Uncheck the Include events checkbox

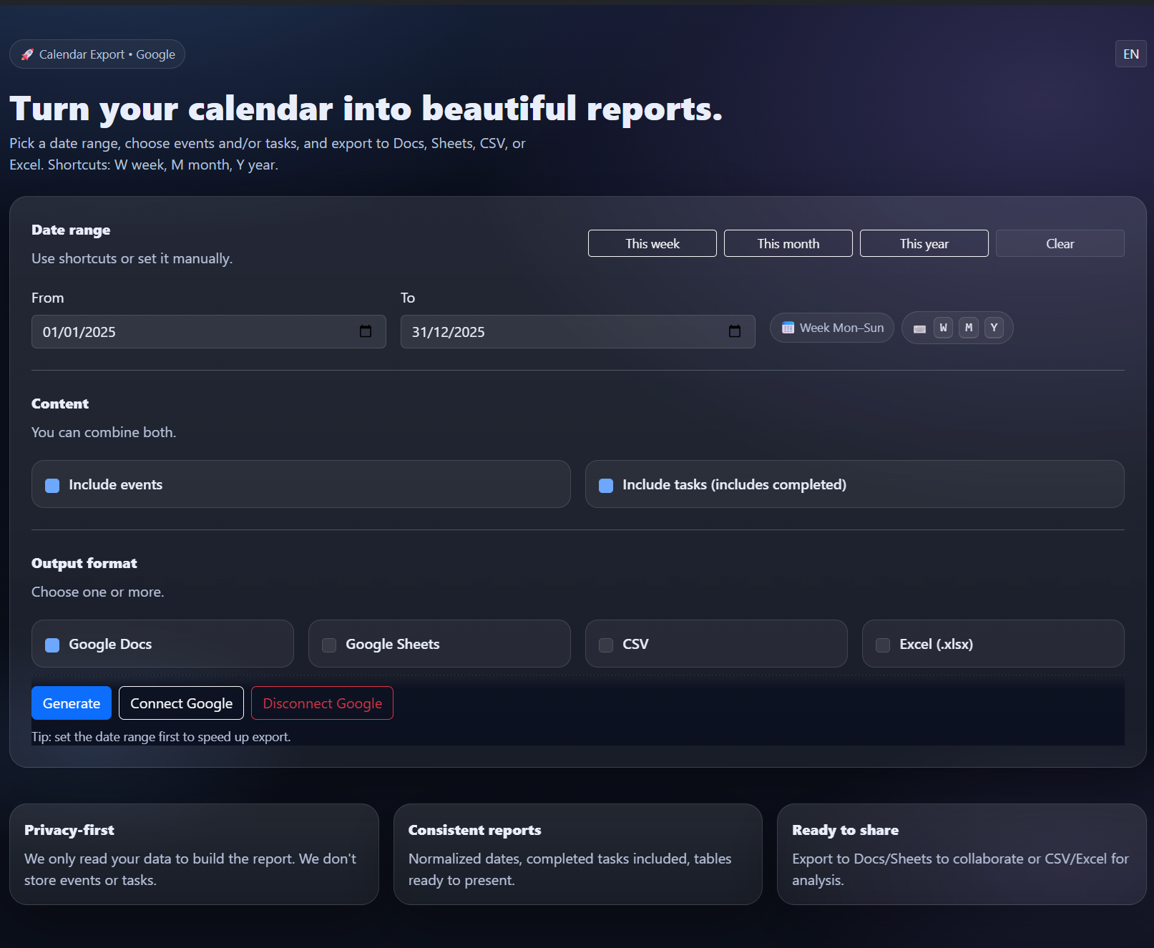click(52, 485)
